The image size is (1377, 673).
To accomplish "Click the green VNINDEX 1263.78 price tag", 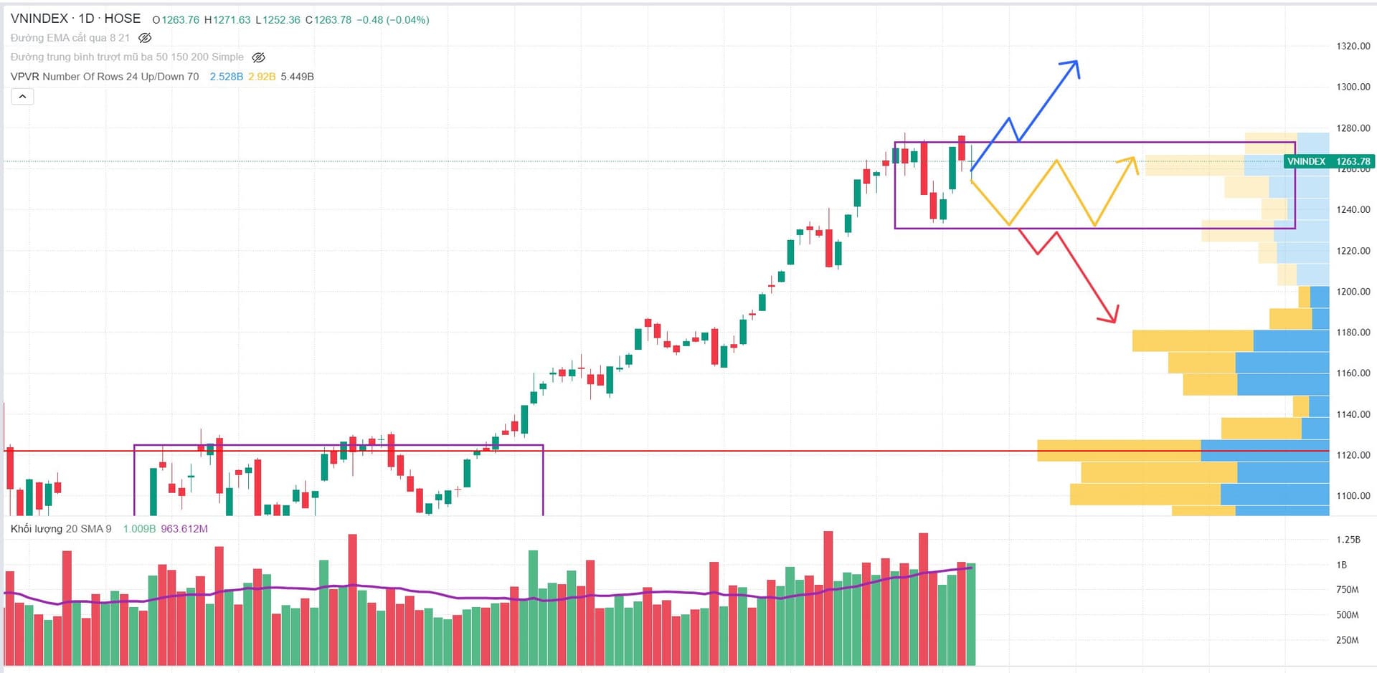I will 1328,161.
